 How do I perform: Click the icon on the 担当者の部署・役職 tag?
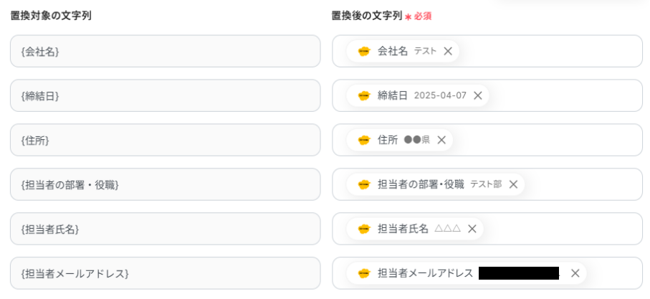364,185
